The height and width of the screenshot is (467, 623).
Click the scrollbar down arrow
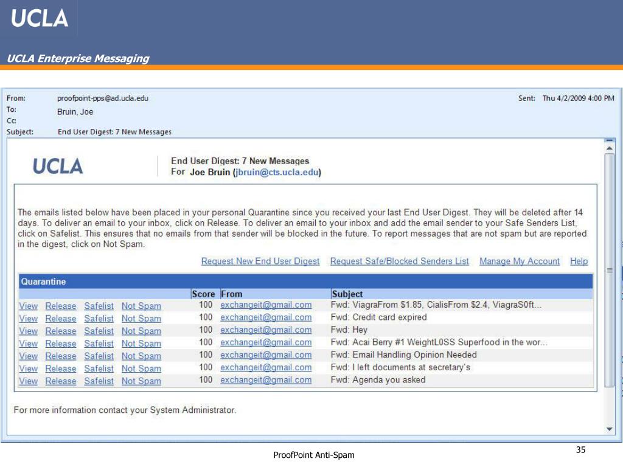tap(609, 429)
